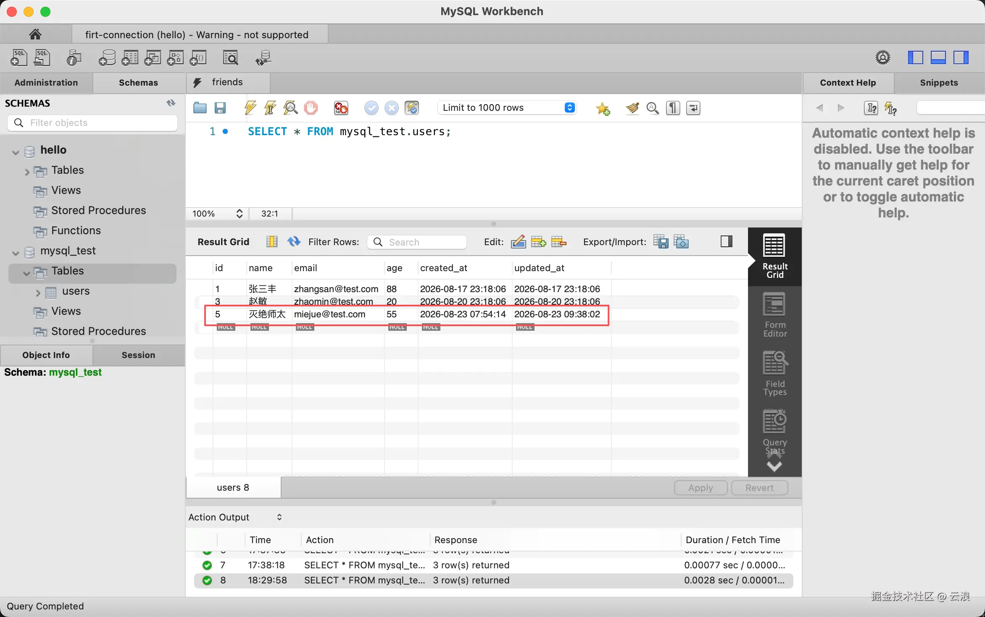
Task: Open the preferences gear icon
Action: (x=883, y=58)
